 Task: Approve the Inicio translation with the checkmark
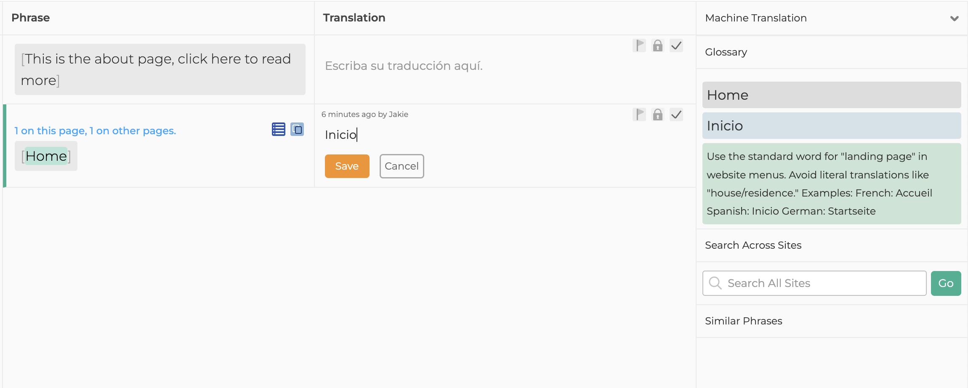click(x=676, y=114)
